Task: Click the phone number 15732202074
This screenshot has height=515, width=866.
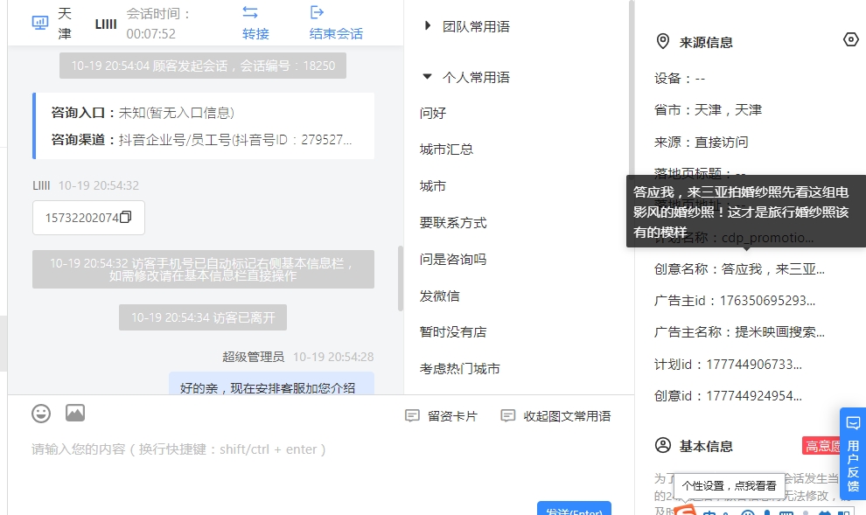Action: [x=81, y=218]
